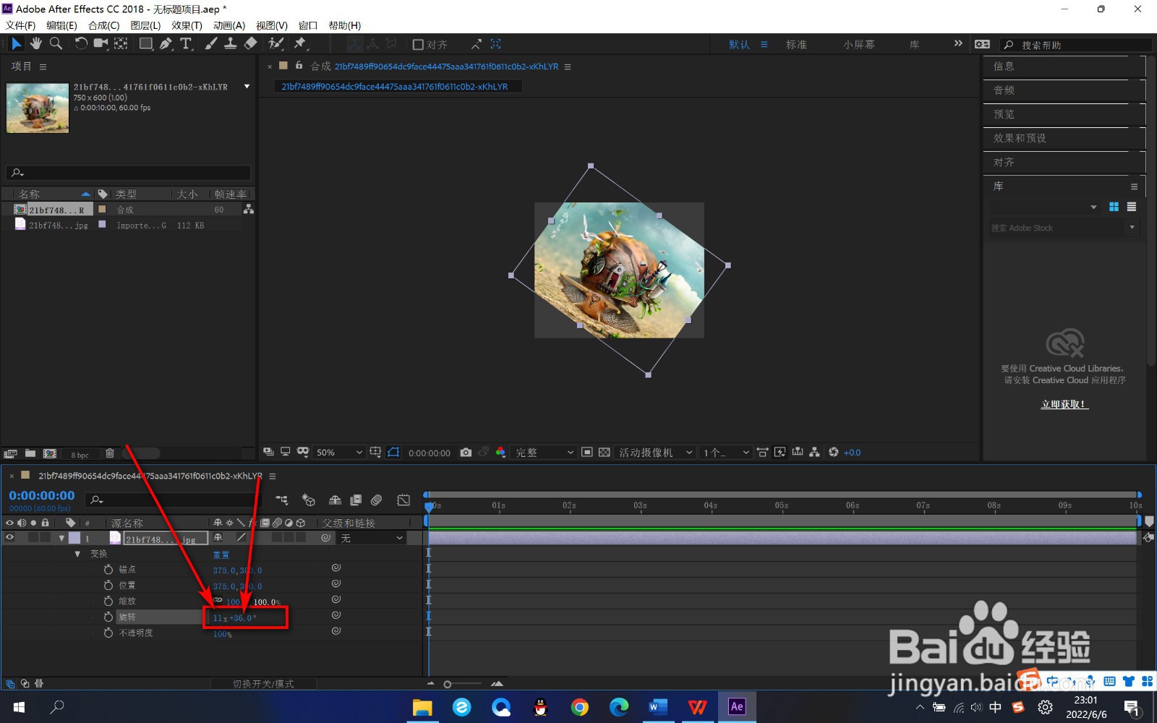
Task: Open the 编辑(E) menu
Action: [61, 25]
